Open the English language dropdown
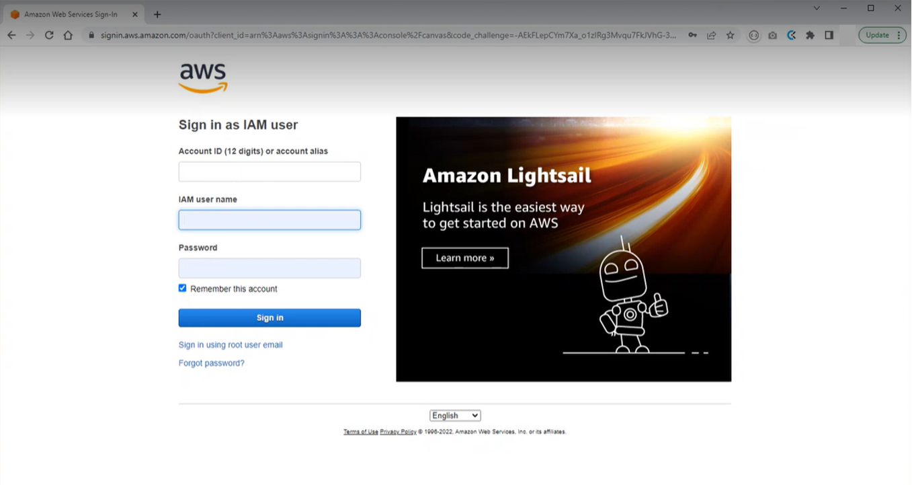The height and width of the screenshot is (485, 912). pyautogui.click(x=455, y=416)
